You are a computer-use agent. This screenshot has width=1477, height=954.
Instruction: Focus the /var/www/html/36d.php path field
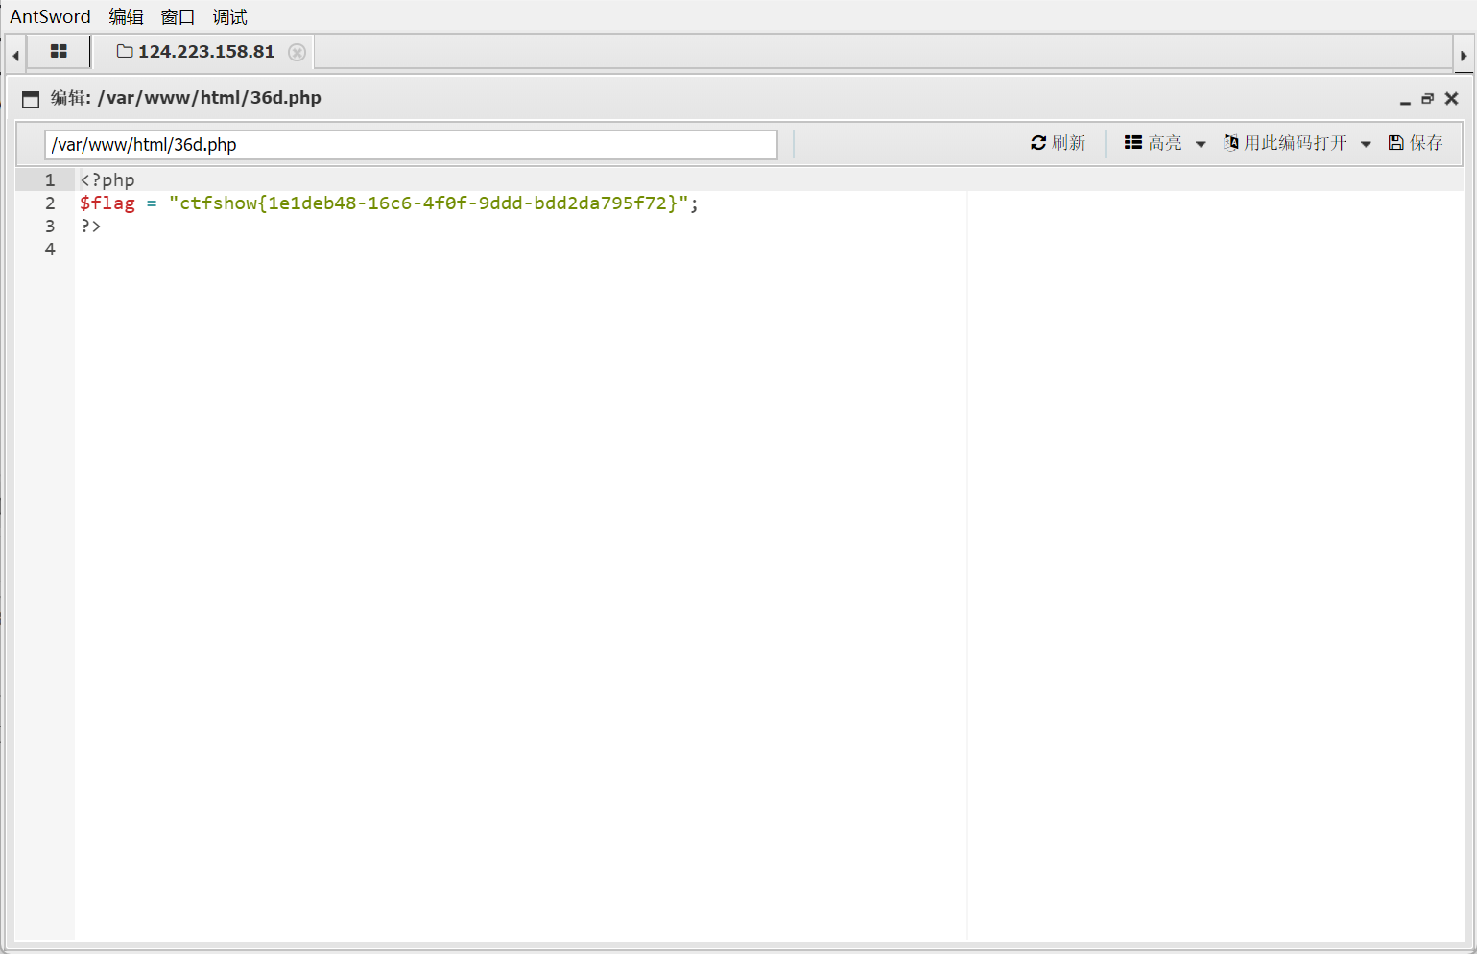[x=411, y=145]
